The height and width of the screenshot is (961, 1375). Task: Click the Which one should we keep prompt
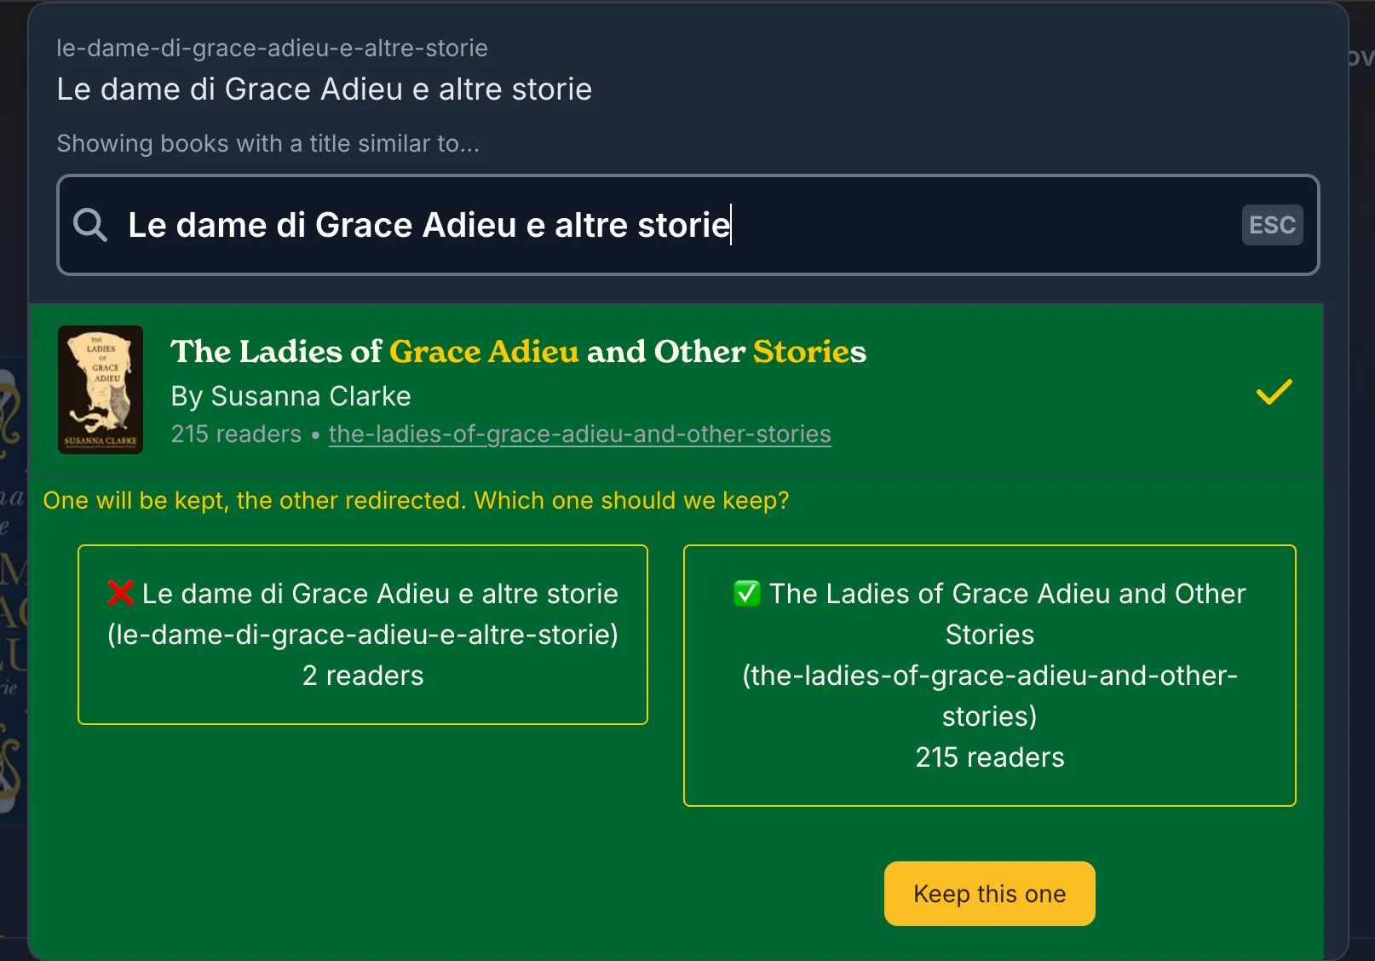(416, 500)
